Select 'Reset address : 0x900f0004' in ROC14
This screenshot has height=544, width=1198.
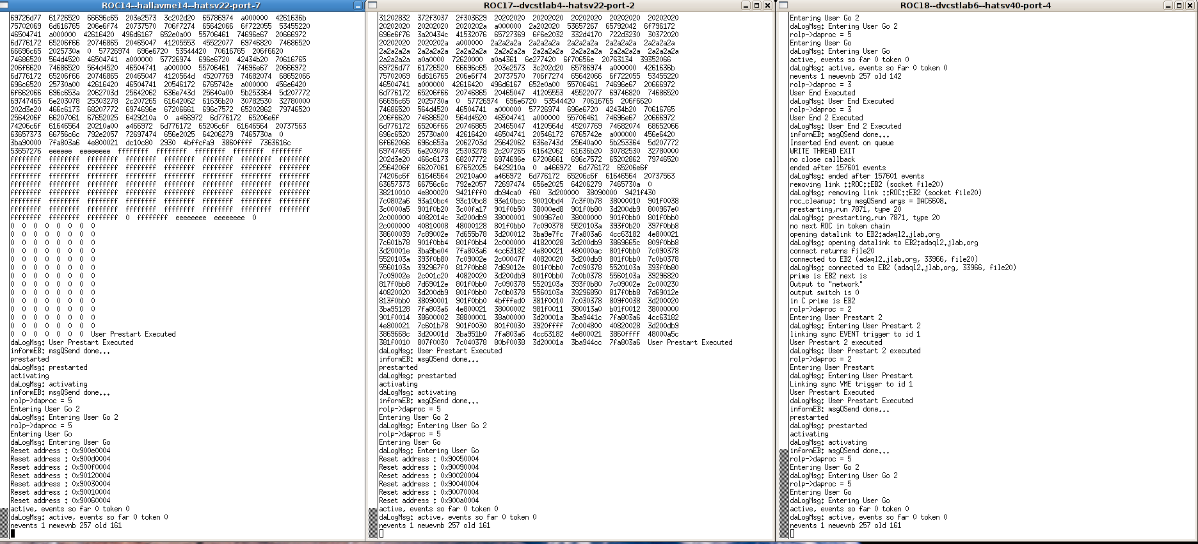point(60,467)
